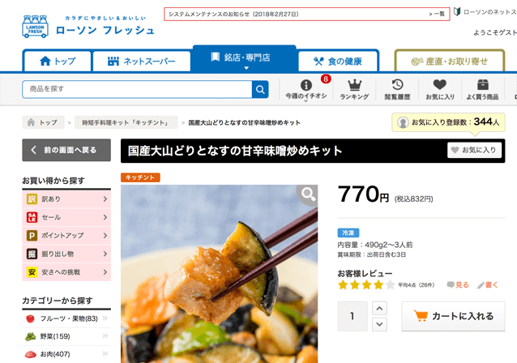Click the お肉(407) category text
This screenshot has height=363, width=517.
click(x=55, y=354)
